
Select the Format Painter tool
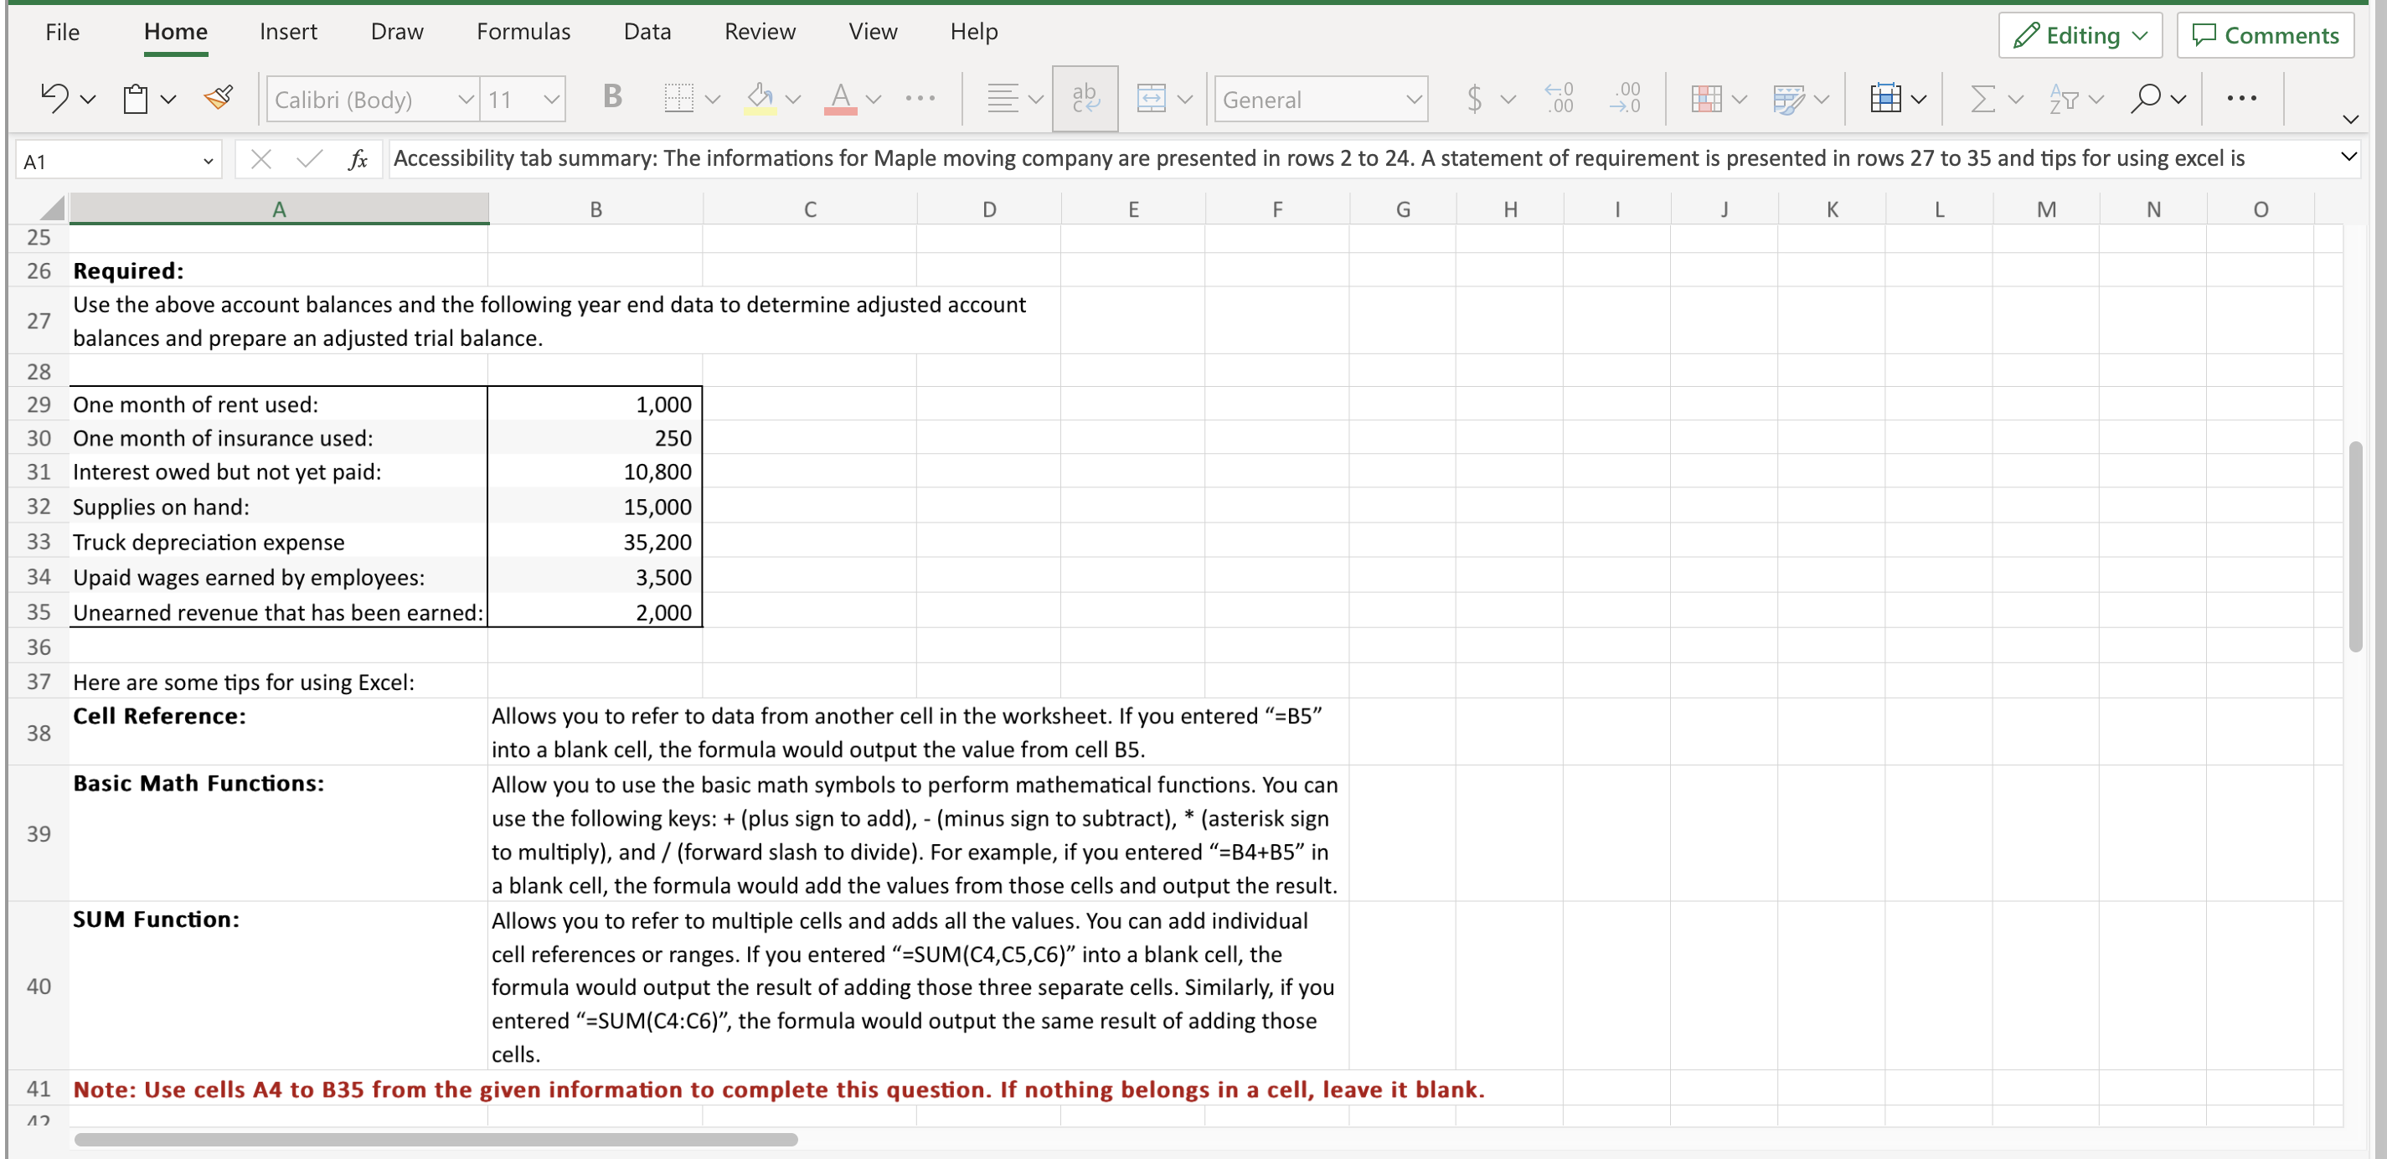pos(218,97)
